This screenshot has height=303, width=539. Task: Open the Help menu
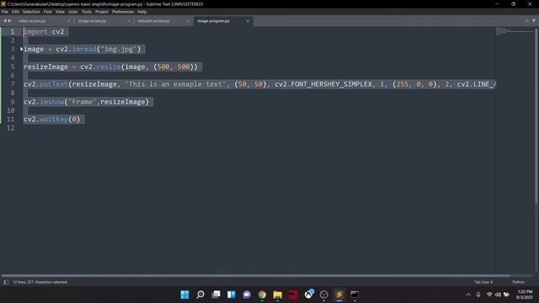pos(142,12)
